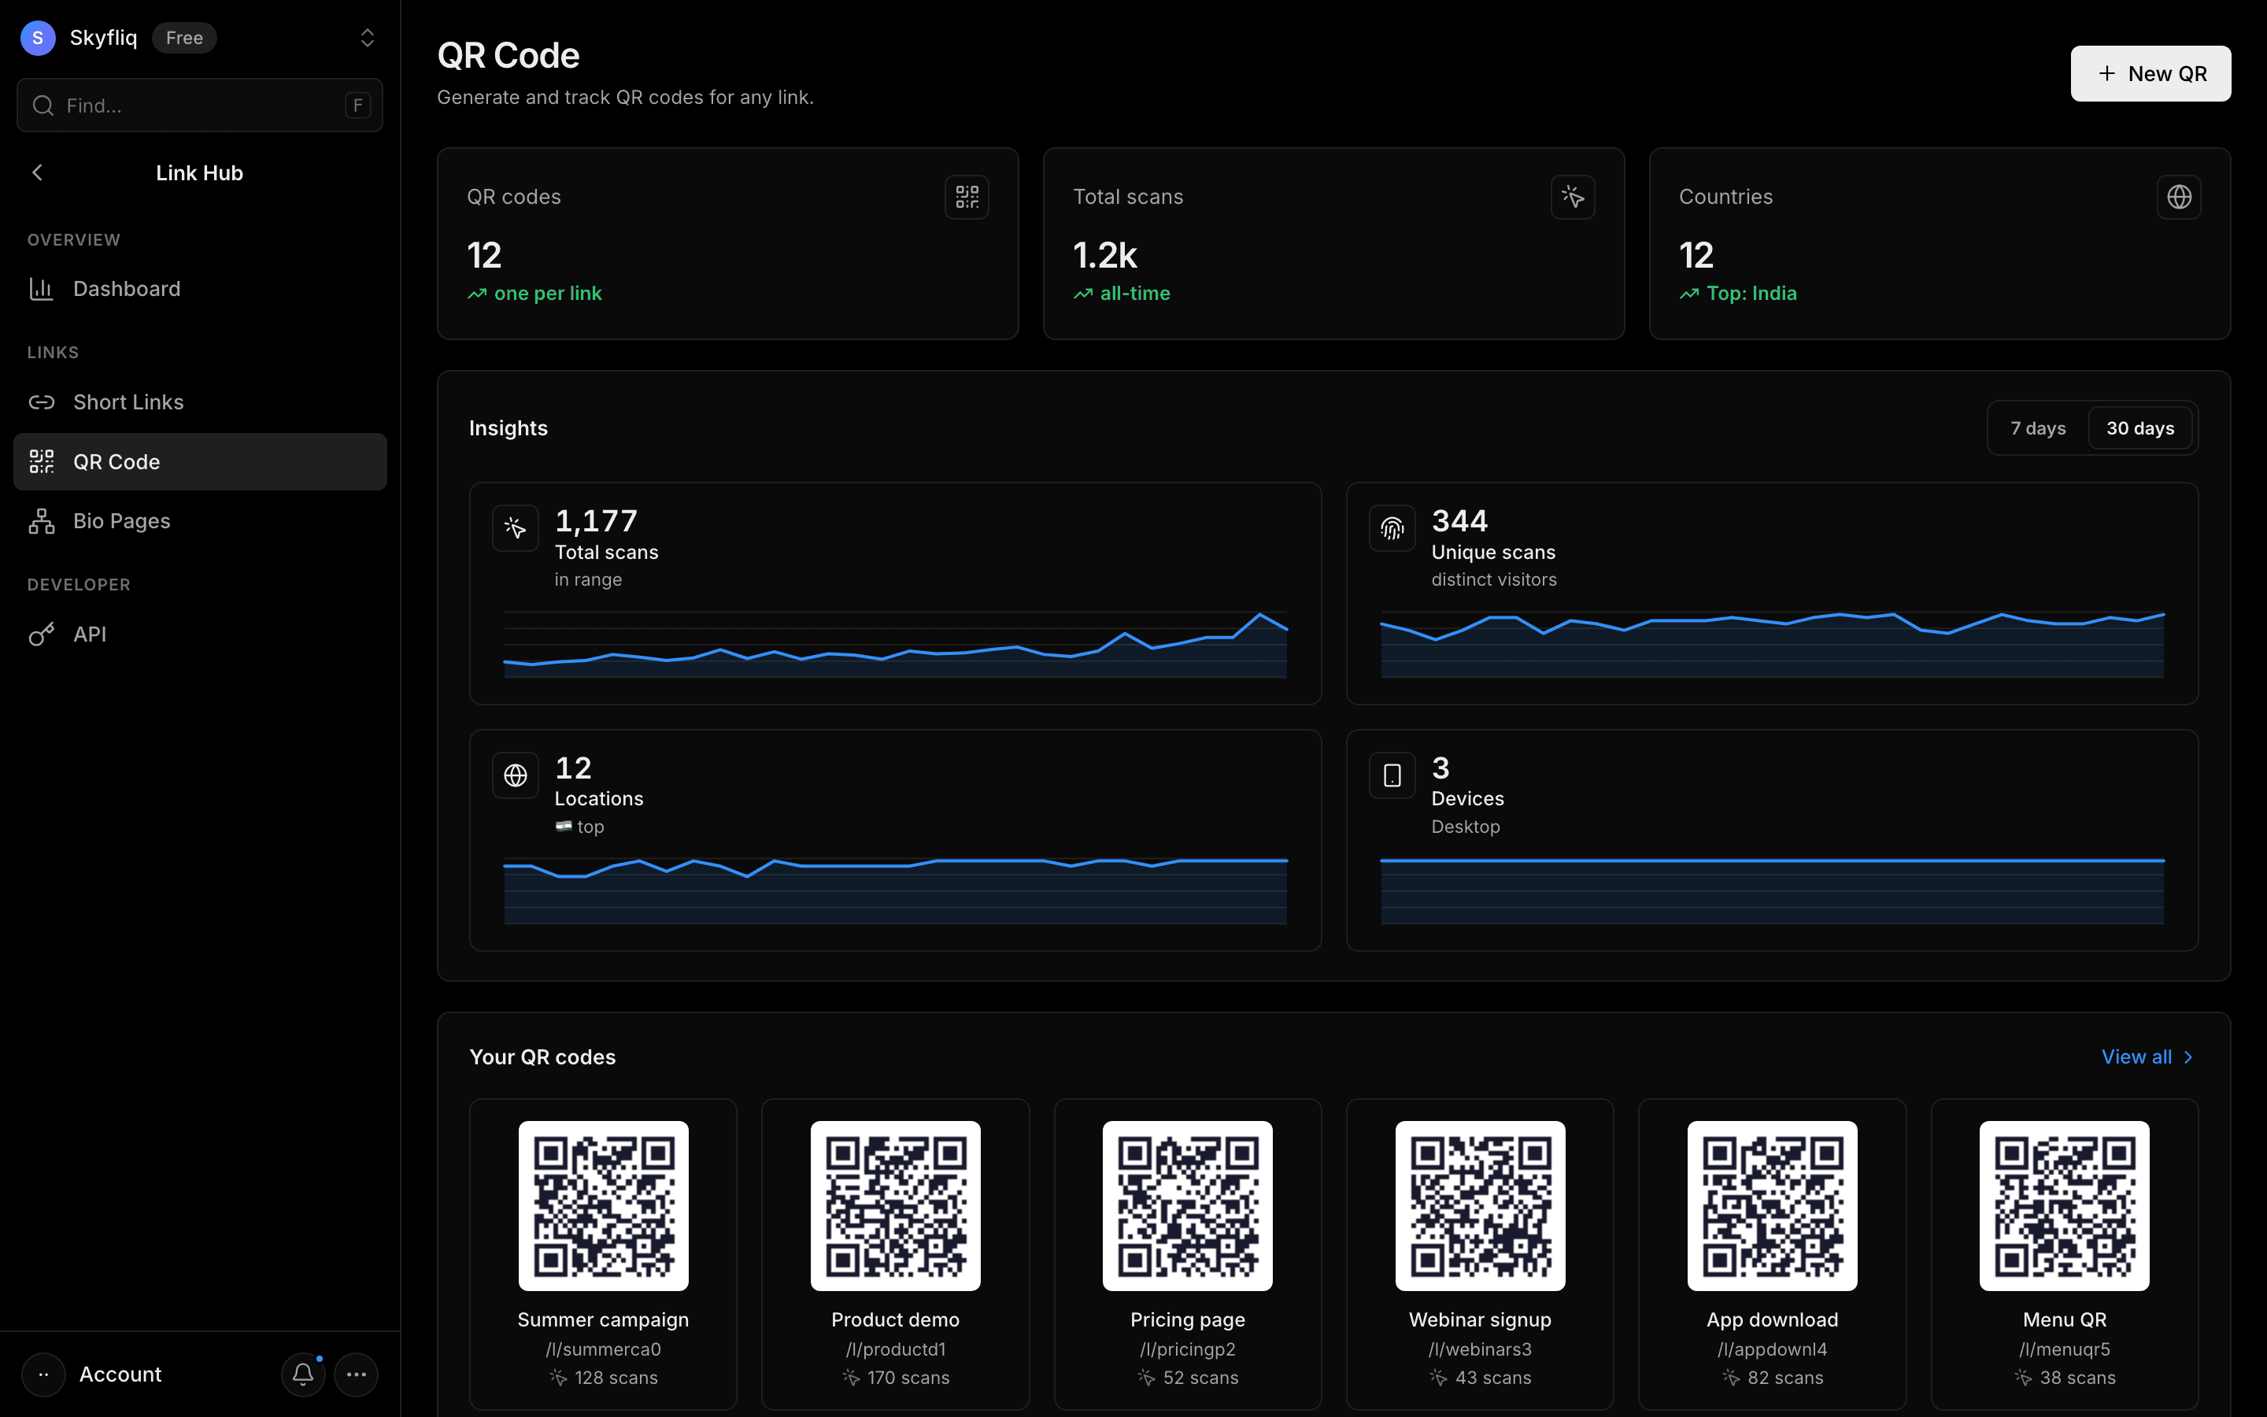Click the QR codes card icon
2267x1417 pixels.
[967, 197]
